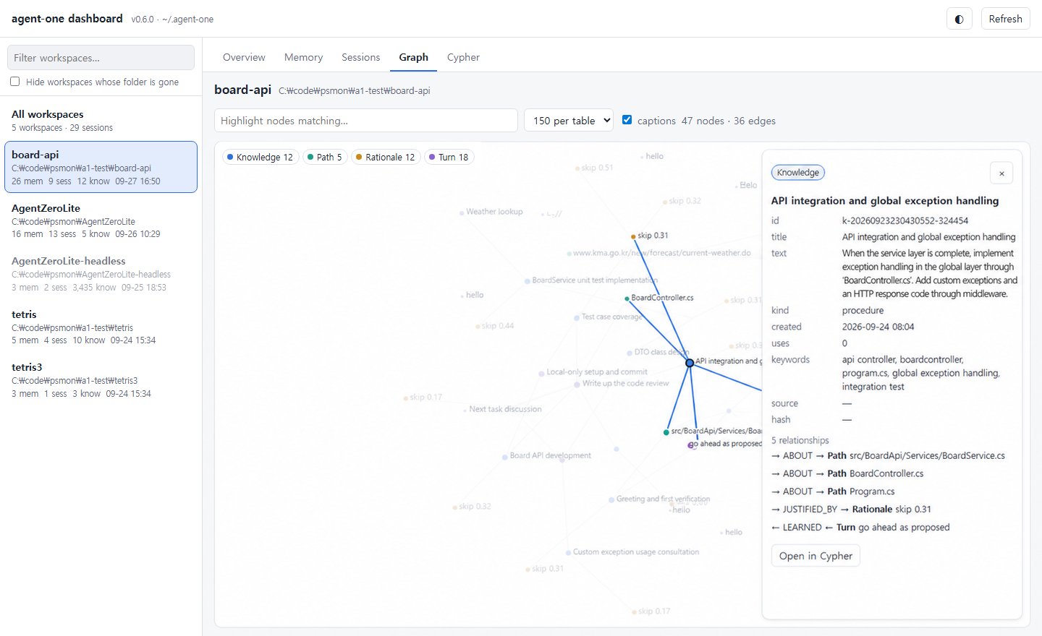Select the tetris workspace
Screen dimensions: 1042x636
point(101,327)
